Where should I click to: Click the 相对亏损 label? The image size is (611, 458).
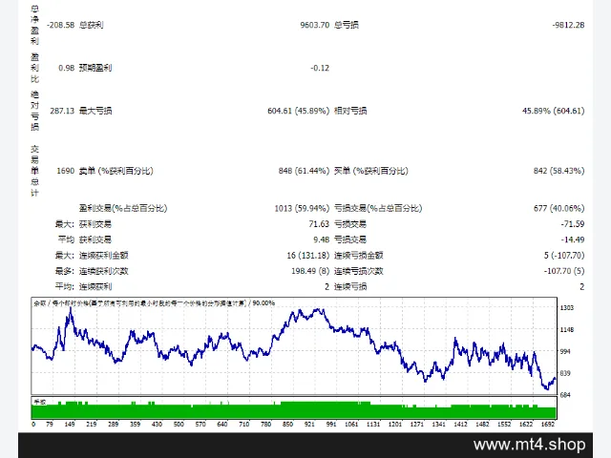point(350,111)
